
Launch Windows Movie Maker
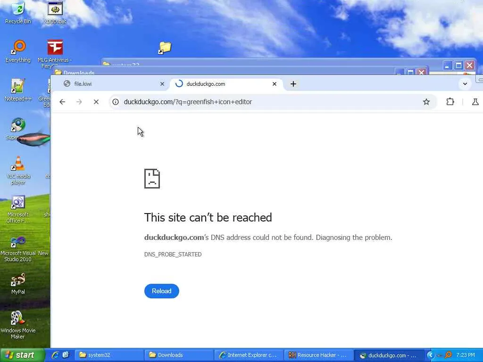tap(18, 325)
